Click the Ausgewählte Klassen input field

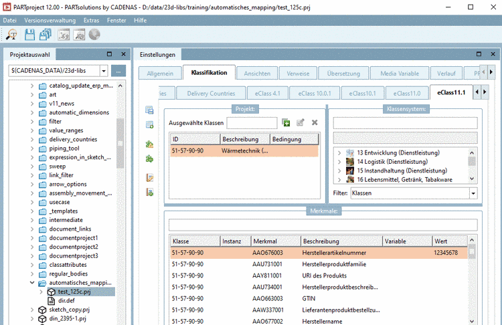(x=252, y=123)
